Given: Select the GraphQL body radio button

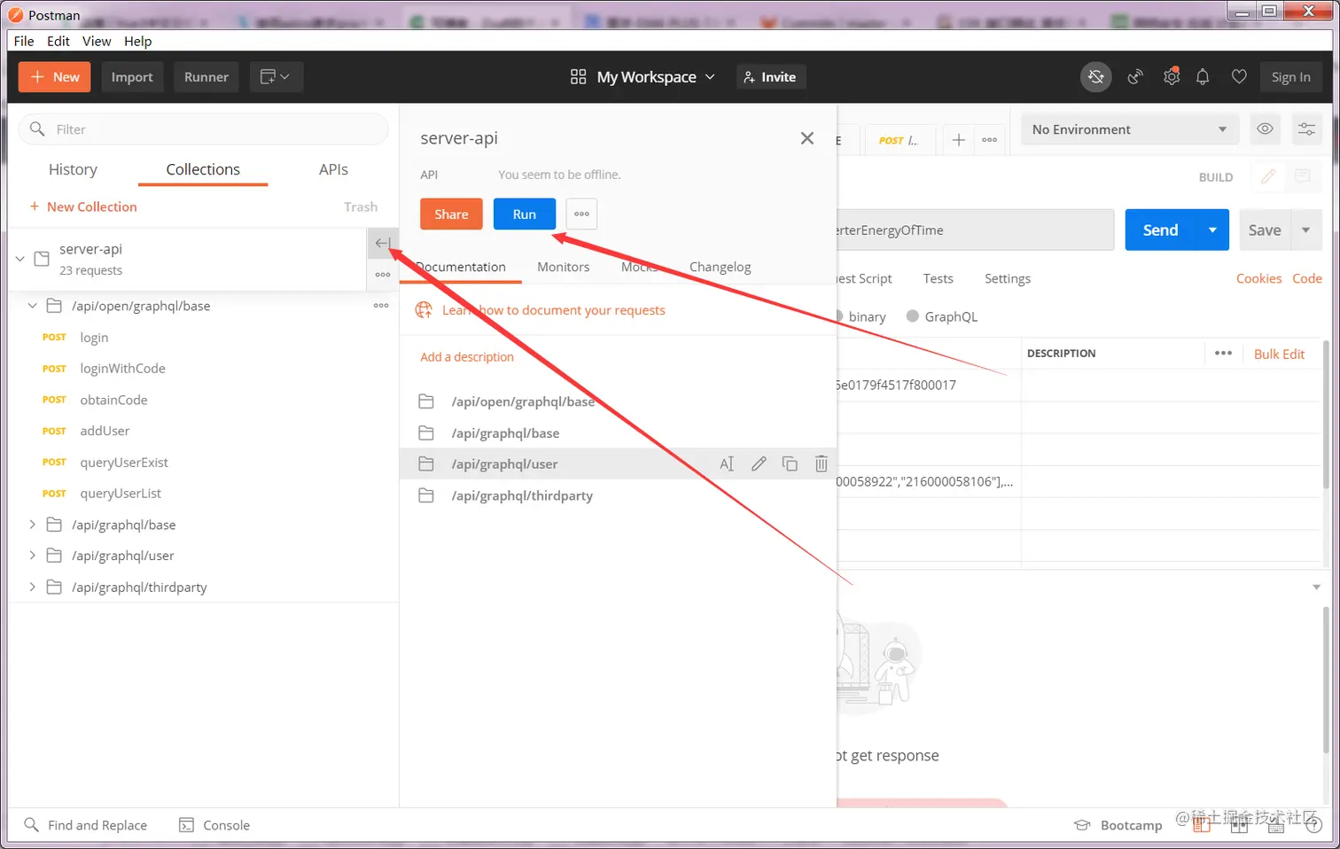Looking at the screenshot, I should (x=913, y=316).
